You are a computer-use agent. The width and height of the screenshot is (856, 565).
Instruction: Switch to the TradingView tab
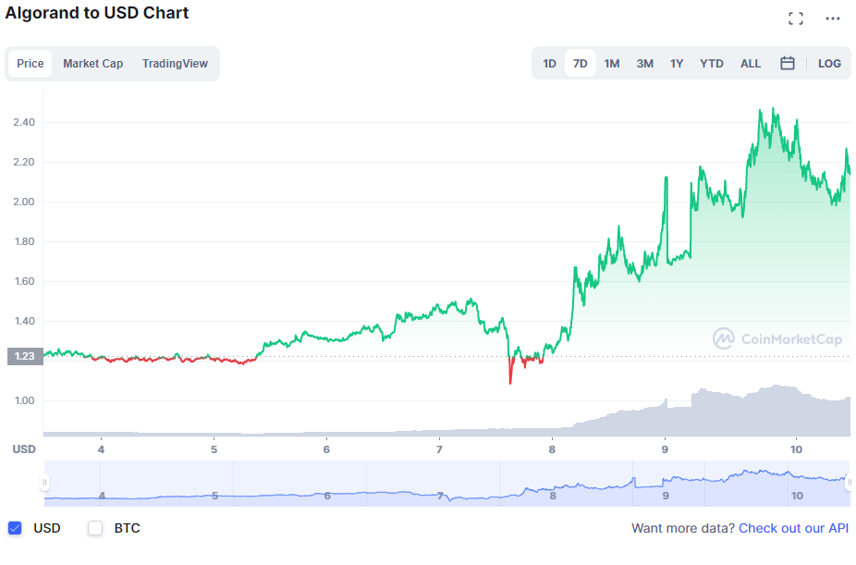175,63
